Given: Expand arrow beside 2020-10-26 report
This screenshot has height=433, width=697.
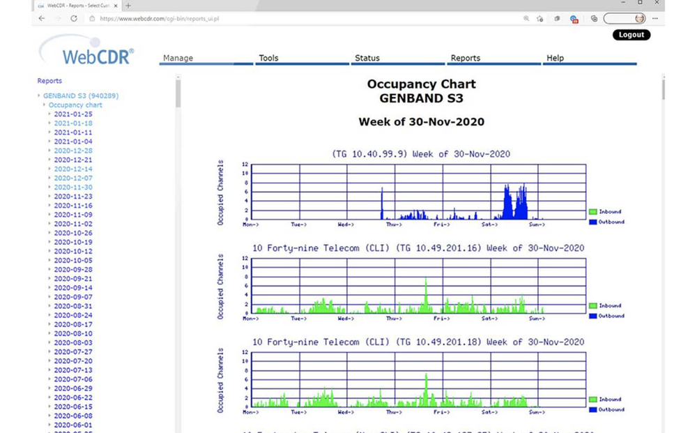Looking at the screenshot, I should point(49,233).
